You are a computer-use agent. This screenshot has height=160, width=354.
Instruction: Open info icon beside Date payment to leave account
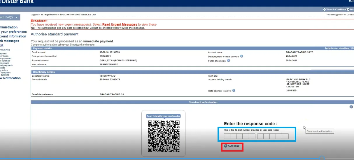242,56
